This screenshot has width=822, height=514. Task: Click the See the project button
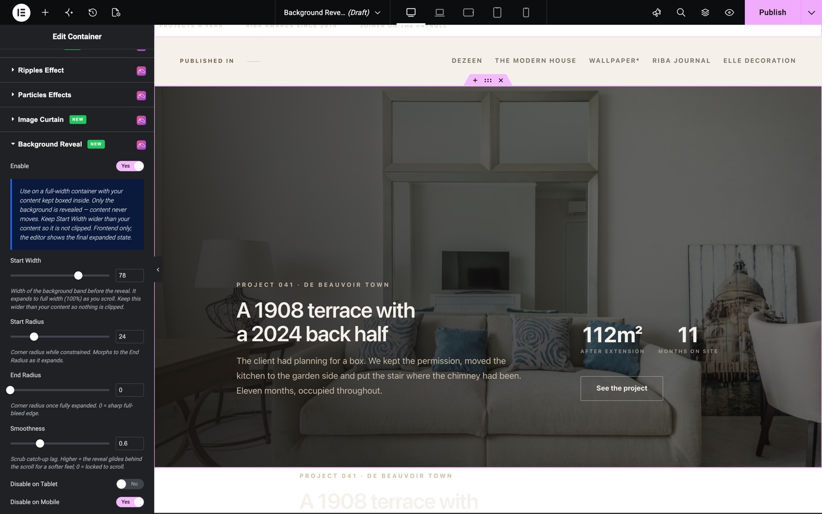coord(622,389)
